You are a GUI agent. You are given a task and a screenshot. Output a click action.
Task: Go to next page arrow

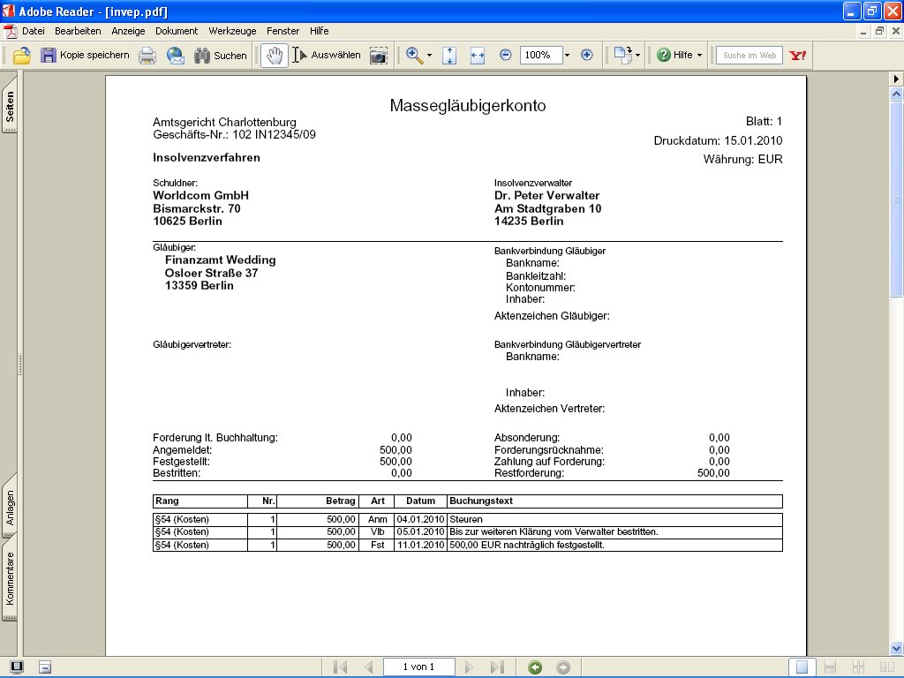(x=469, y=667)
